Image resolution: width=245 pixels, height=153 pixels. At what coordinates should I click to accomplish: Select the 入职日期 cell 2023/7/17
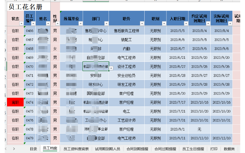tap(178, 102)
